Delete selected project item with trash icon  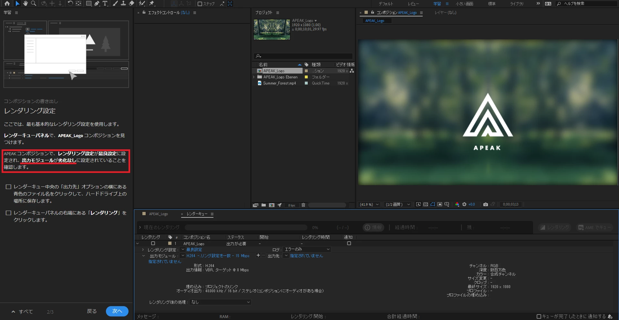click(x=303, y=205)
